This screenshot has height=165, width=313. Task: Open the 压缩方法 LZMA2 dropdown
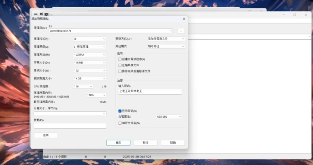pyautogui.click(x=89, y=54)
